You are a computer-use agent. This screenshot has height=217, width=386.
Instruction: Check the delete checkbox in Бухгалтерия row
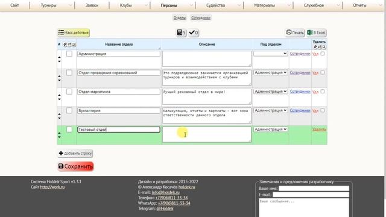pyautogui.click(x=323, y=110)
